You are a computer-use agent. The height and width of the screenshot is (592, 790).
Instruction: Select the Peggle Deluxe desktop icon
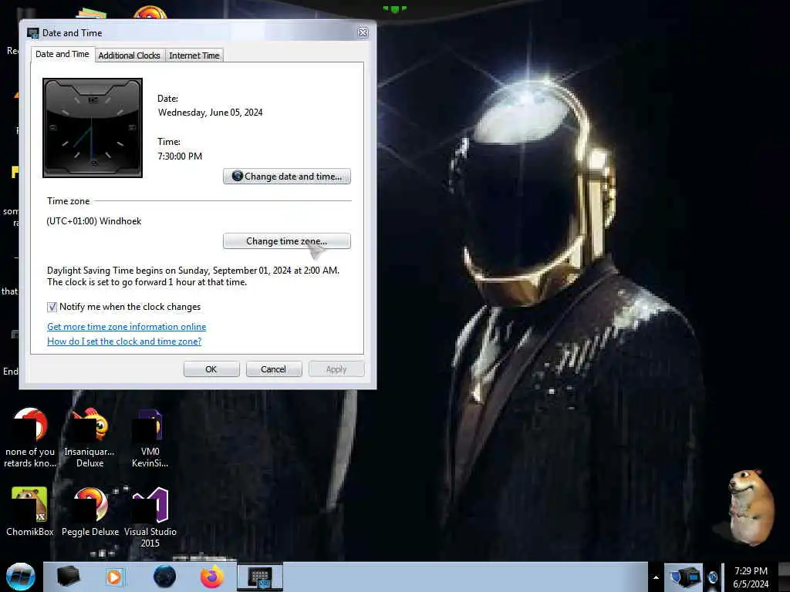click(x=90, y=512)
